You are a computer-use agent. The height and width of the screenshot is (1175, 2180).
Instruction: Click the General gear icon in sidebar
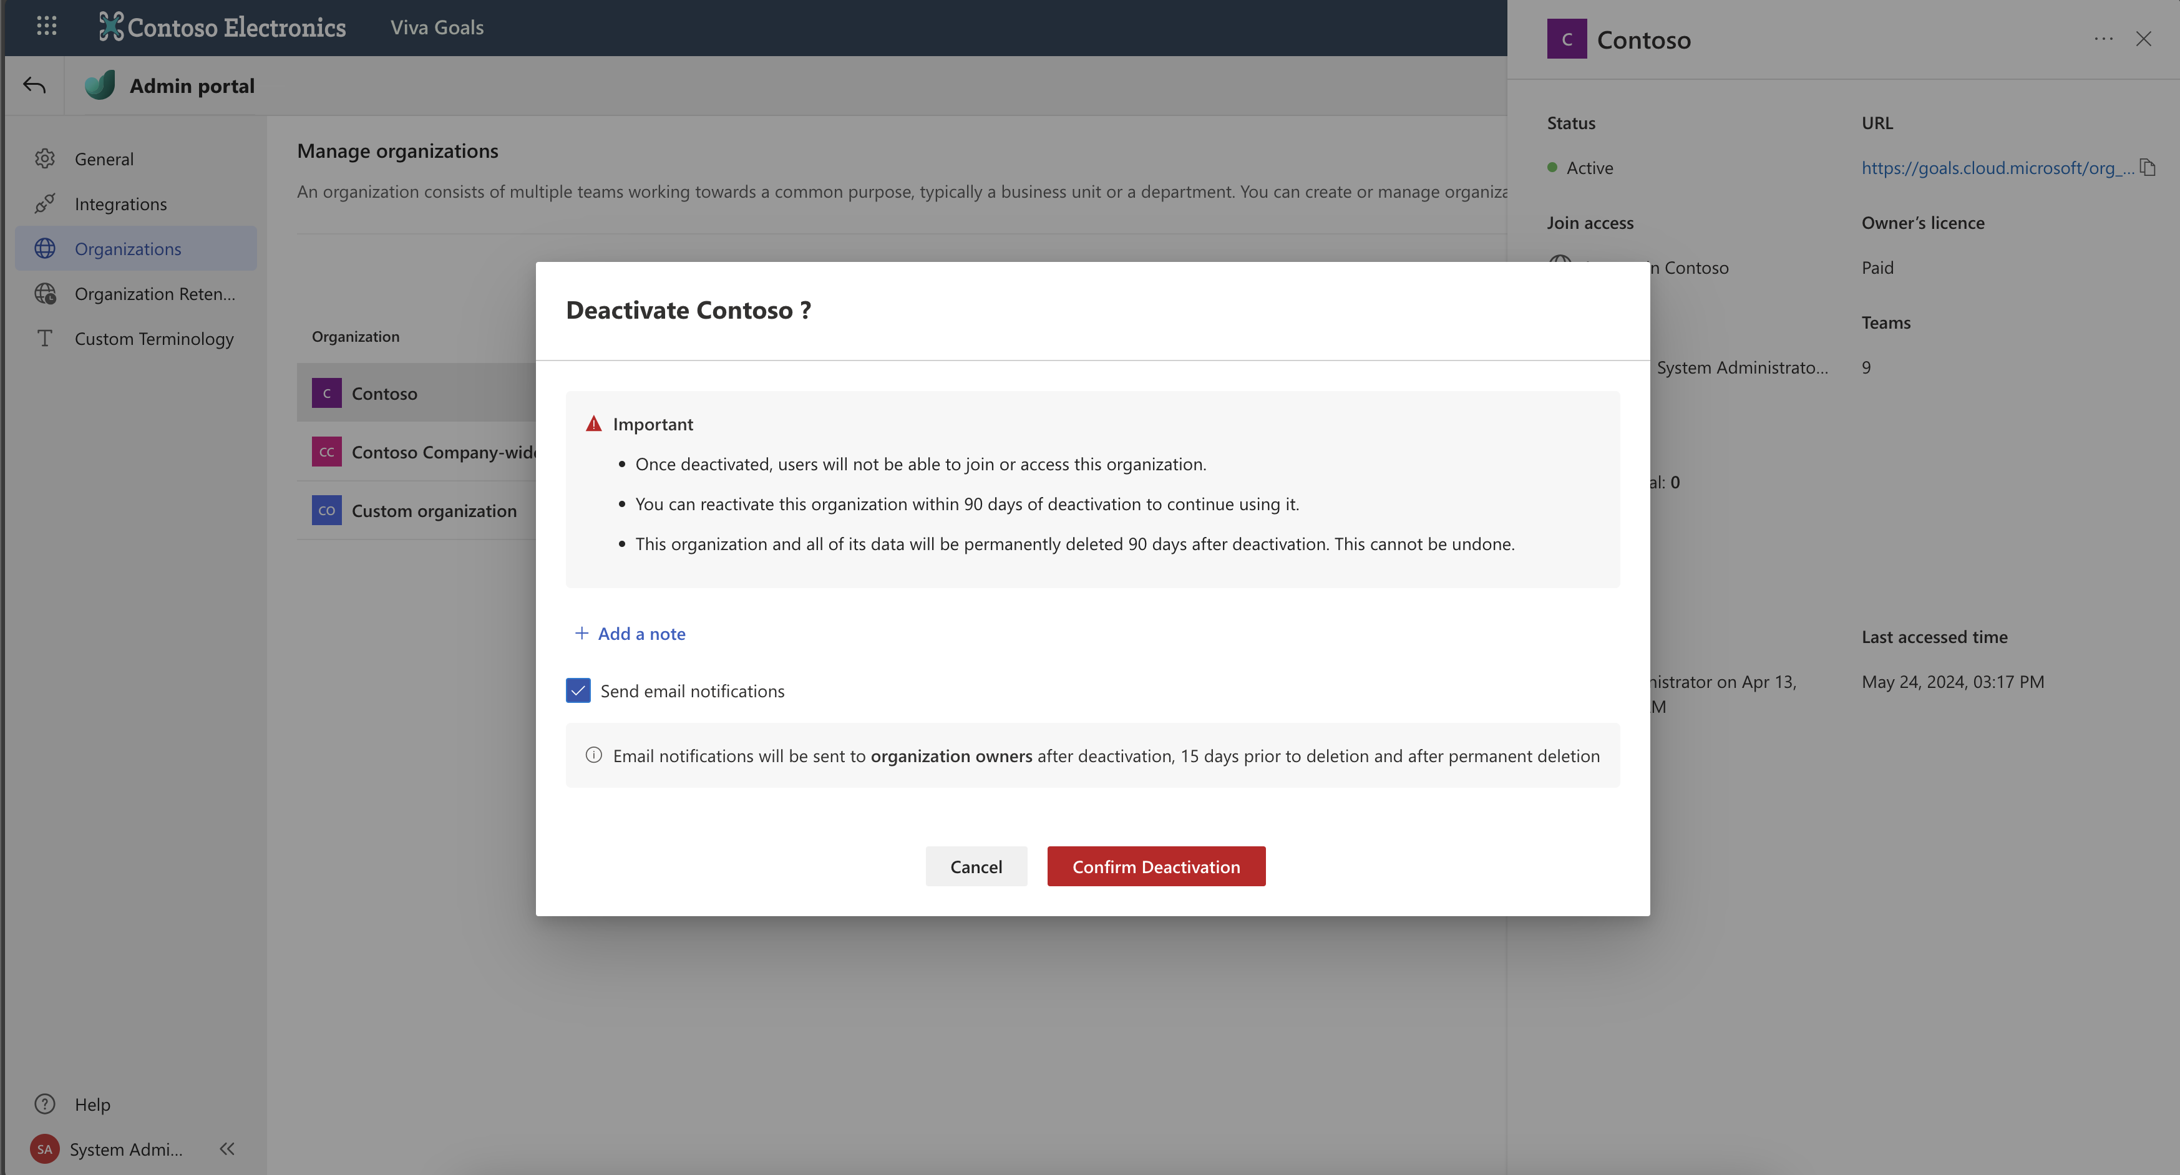click(45, 158)
